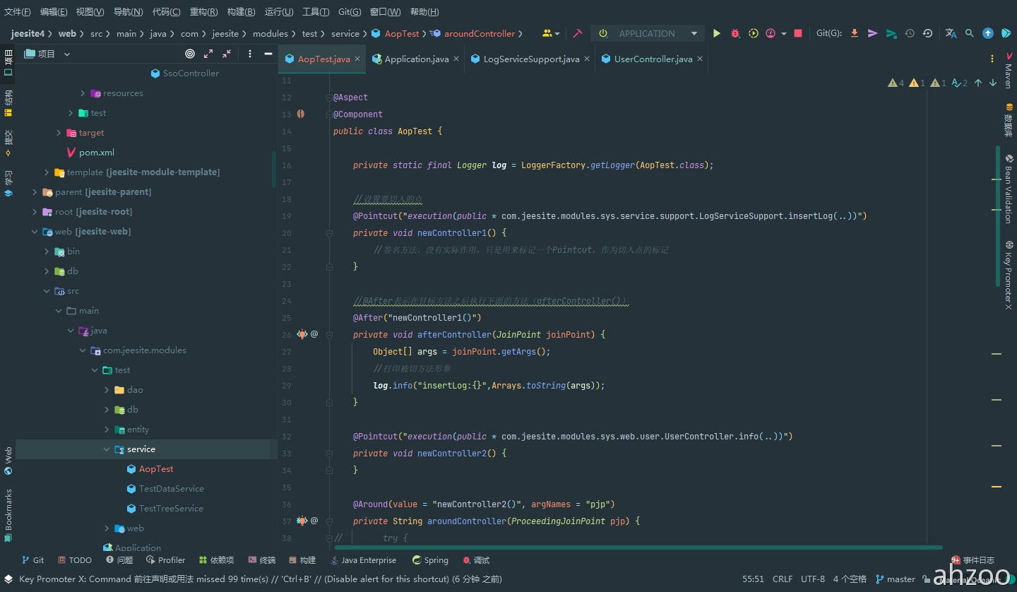The width and height of the screenshot is (1017, 592).
Task: Expand the parent [jeesite-parent] module
Action: (x=35, y=192)
